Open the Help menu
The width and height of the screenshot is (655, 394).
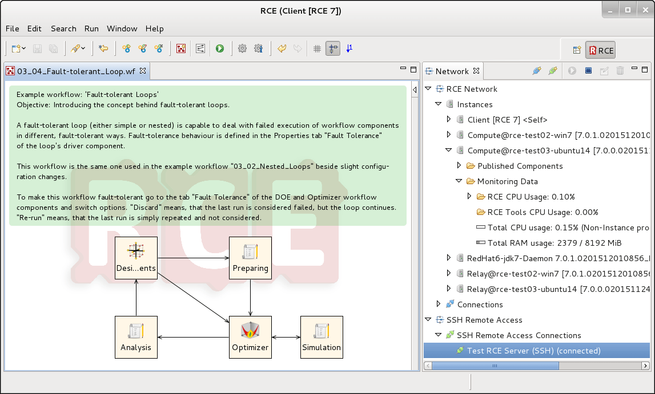[x=155, y=29]
